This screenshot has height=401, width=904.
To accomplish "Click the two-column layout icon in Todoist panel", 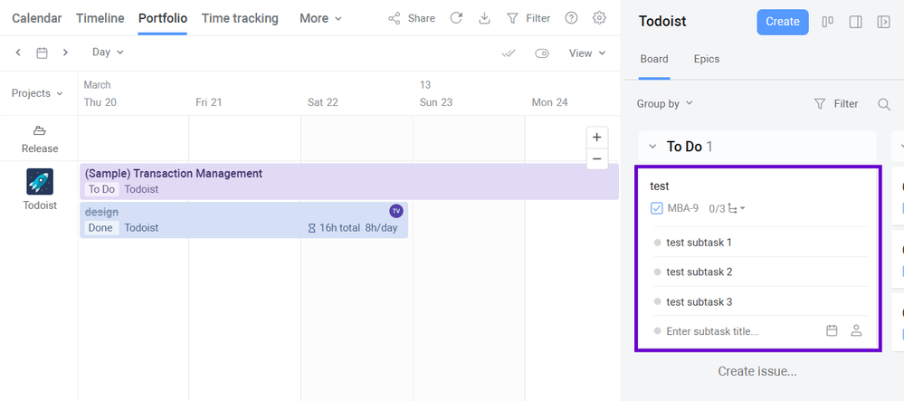I will [827, 22].
